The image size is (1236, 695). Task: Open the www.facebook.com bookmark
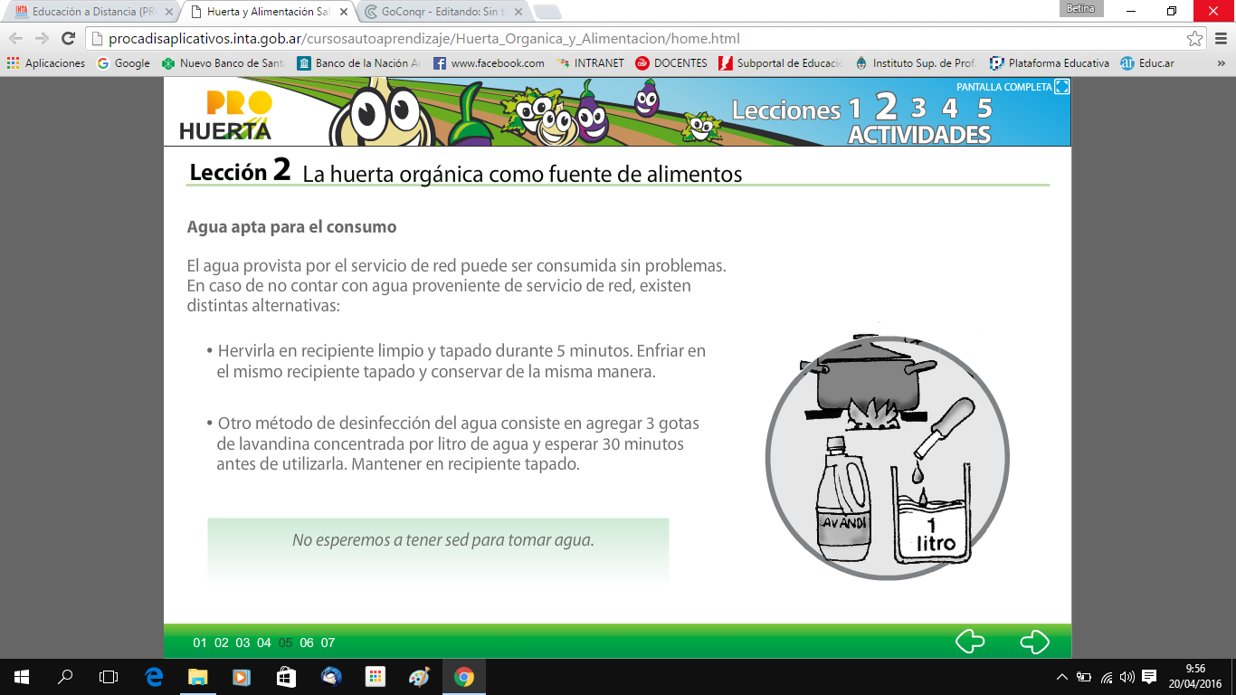489,63
